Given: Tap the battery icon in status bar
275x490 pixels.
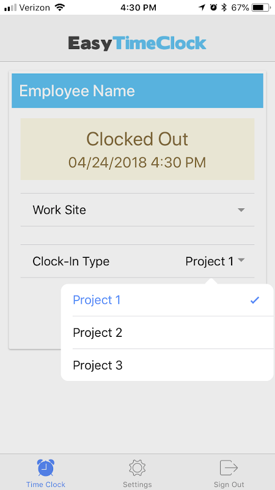Looking at the screenshot, I should [262, 7].
